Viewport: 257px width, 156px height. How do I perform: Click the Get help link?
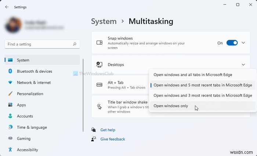coord(108,130)
